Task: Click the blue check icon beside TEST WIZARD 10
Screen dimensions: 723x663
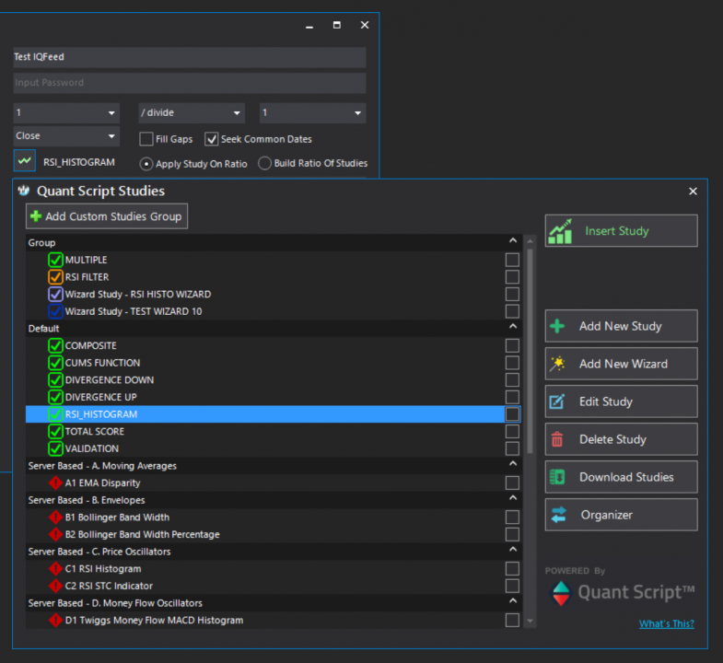Action: [x=55, y=310]
